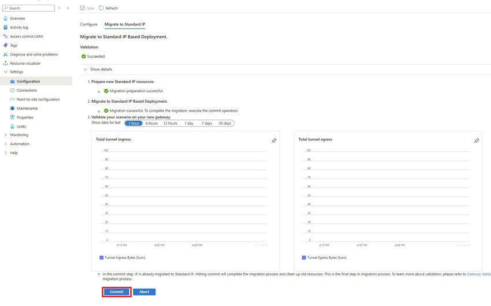Pin the Total tunnel ingress chart
Viewport: 491px width, 306px height.
point(274,140)
